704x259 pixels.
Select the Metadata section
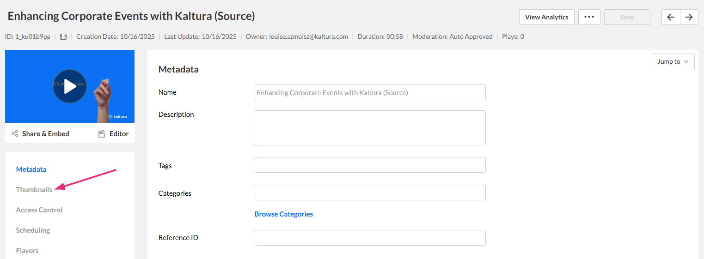[31, 169]
